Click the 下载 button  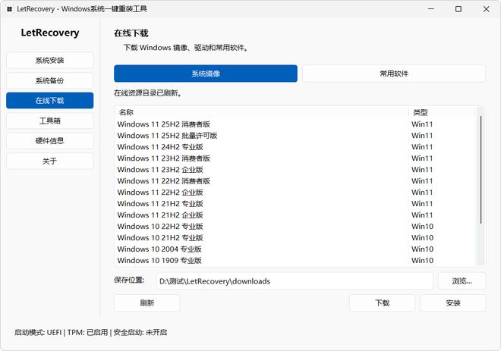click(x=382, y=302)
